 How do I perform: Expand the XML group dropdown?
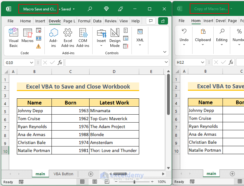pos(140,45)
